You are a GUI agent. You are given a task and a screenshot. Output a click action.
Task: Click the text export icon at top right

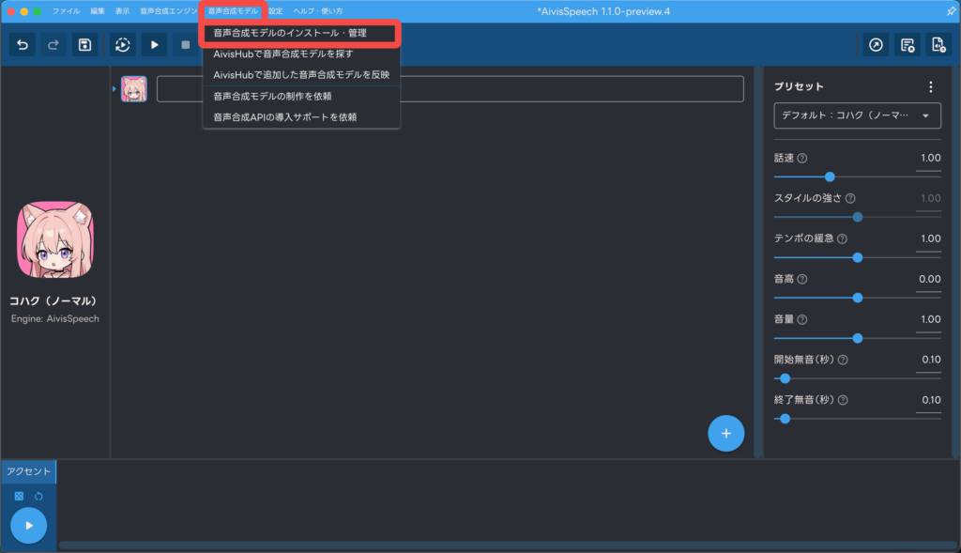pyautogui.click(x=906, y=44)
